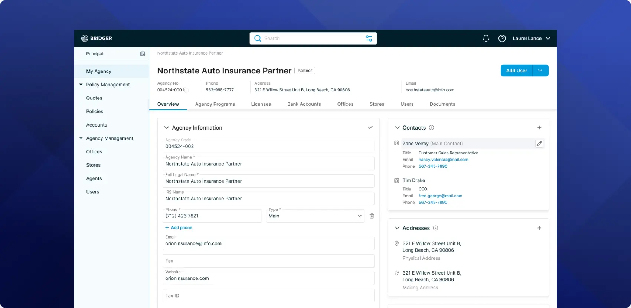Collapse the Policy Management tree group

[x=81, y=85]
